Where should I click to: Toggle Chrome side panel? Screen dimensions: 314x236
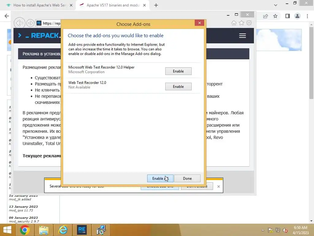pyautogui.click(x=288, y=16)
